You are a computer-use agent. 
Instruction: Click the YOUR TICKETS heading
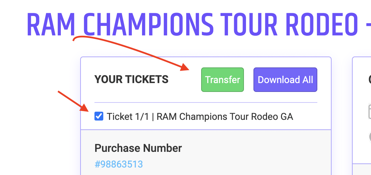tap(131, 79)
